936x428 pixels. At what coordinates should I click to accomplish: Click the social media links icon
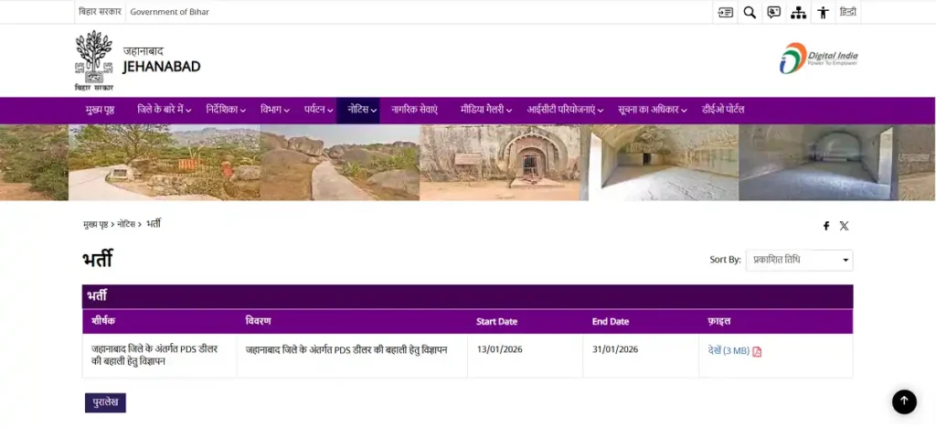(774, 12)
